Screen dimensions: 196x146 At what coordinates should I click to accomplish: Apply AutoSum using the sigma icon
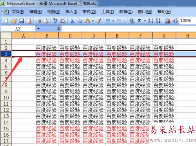(140, 21)
